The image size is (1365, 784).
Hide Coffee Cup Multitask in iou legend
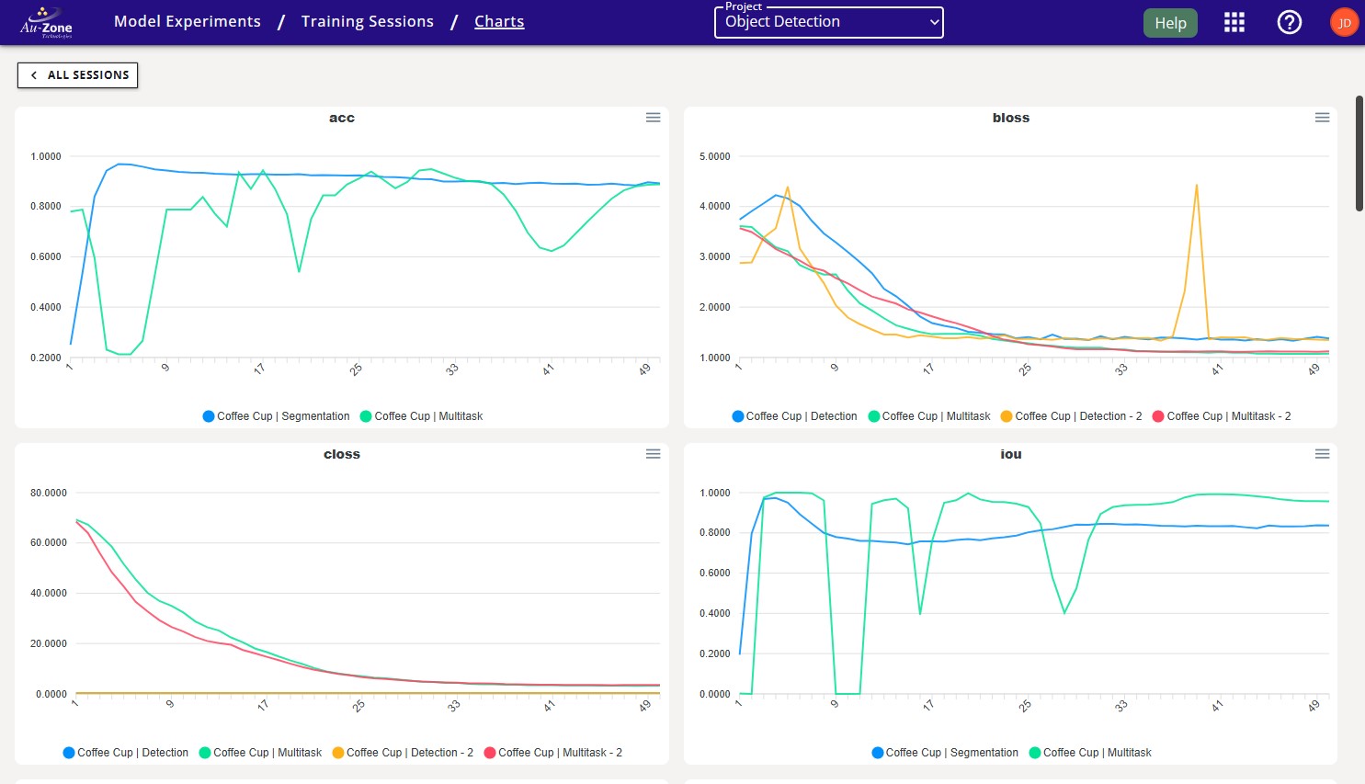coord(1089,752)
